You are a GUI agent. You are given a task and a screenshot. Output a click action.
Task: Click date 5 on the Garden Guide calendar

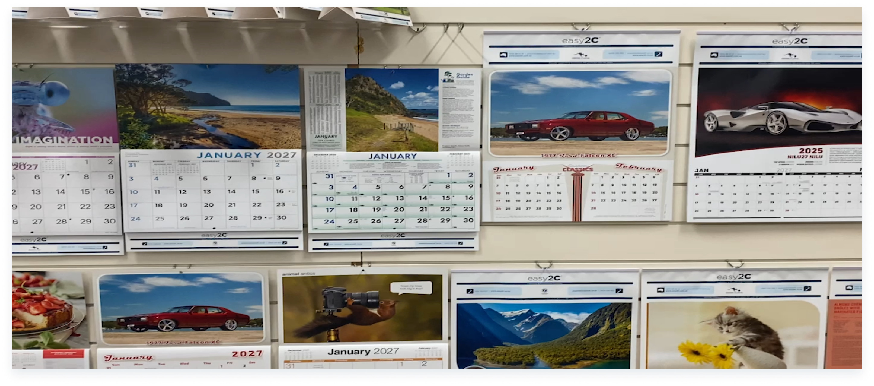tap(378, 187)
